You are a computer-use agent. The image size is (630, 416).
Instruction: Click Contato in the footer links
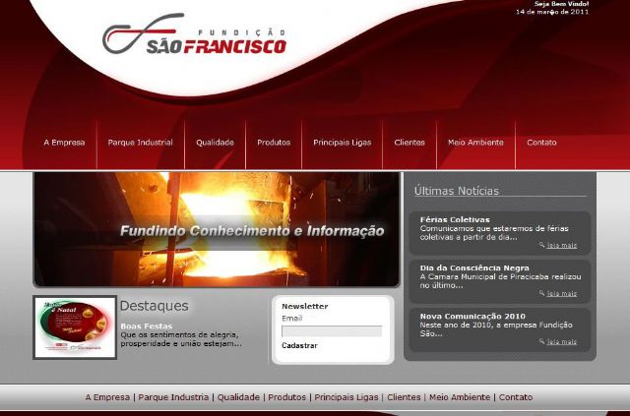click(516, 397)
